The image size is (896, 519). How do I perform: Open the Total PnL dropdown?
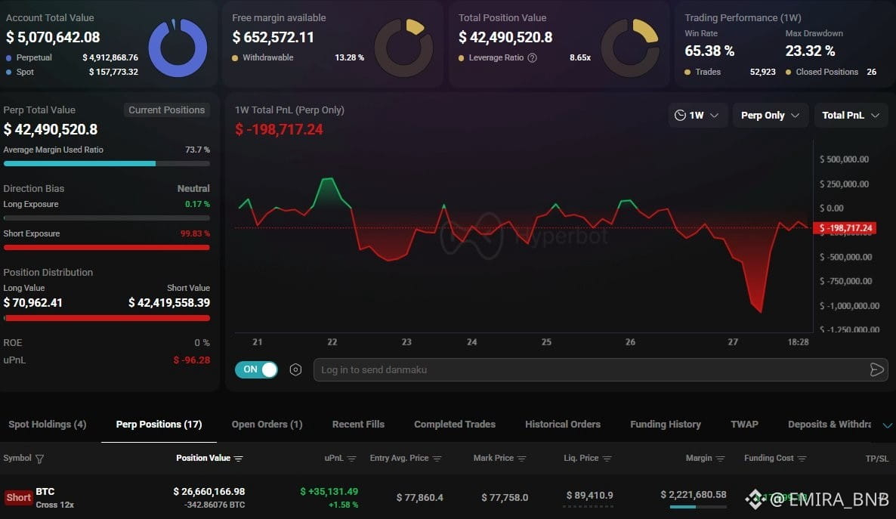[850, 116]
